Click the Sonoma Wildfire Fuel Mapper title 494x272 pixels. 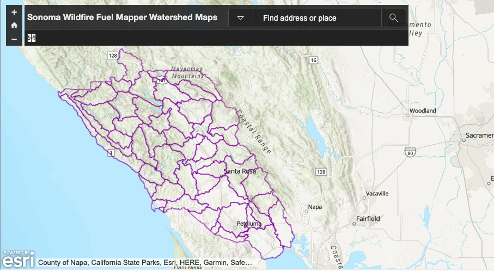pos(122,17)
